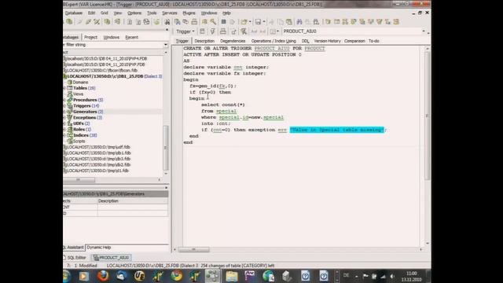This screenshot has height=283, width=503.
Task: Click the Description column header in generators list
Action: 133,201
